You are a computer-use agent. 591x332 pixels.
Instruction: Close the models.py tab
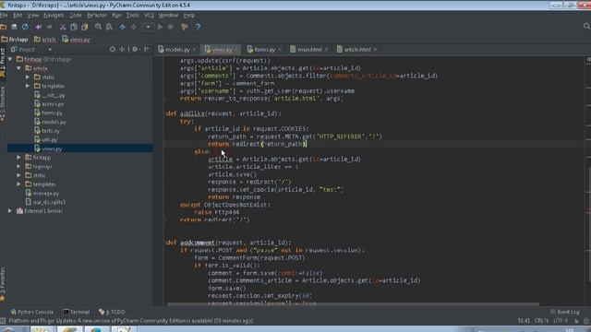pyautogui.click(x=195, y=49)
